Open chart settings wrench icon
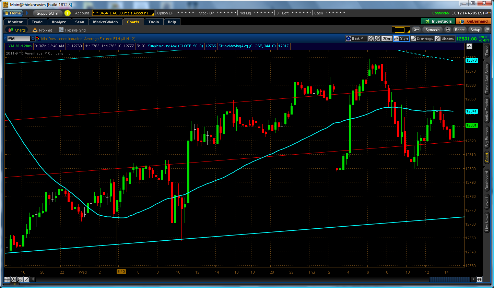 click(377, 38)
